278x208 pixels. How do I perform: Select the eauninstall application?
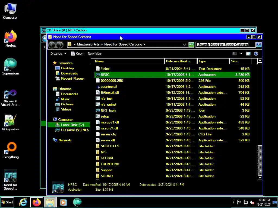click(172, 87)
